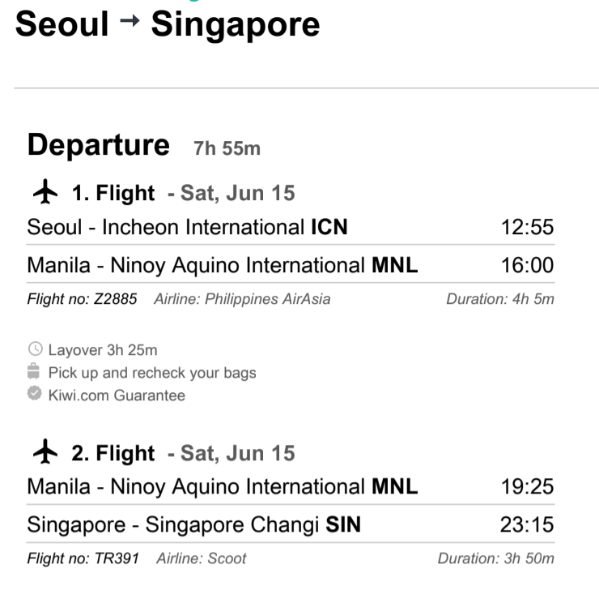The image size is (599, 590).
Task: Click the Departure heading
Action: [x=99, y=145]
